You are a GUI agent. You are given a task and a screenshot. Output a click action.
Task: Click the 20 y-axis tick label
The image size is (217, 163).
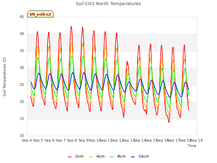pos(22,102)
